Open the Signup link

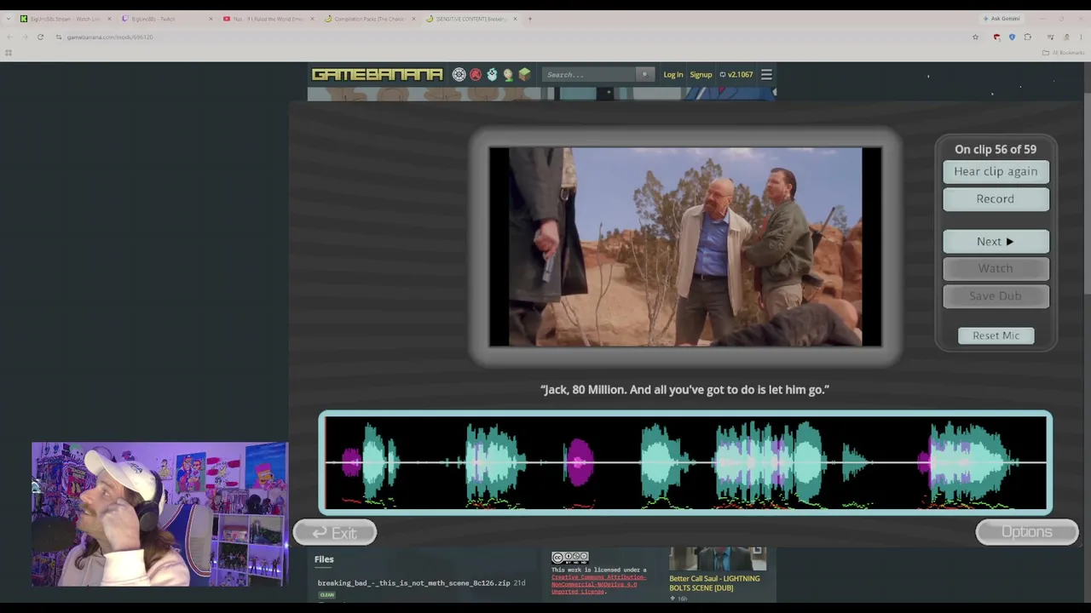701,75
